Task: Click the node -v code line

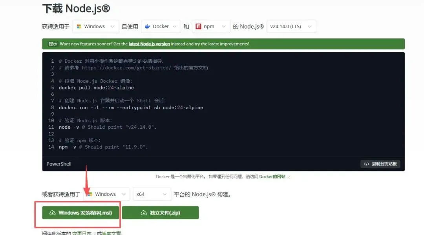Action: (108, 127)
